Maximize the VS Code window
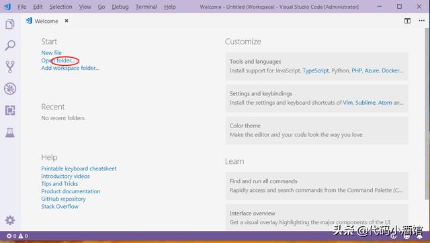 point(399,6)
